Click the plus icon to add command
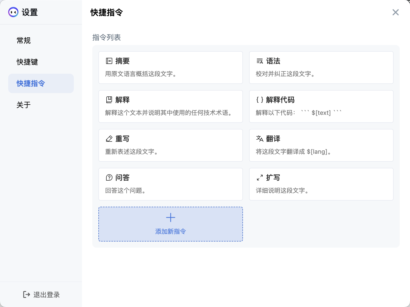Image resolution: width=410 pixels, height=307 pixels. coord(171,218)
